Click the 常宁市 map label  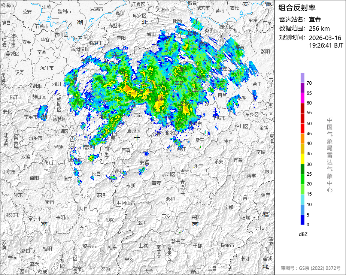point(35,218)
